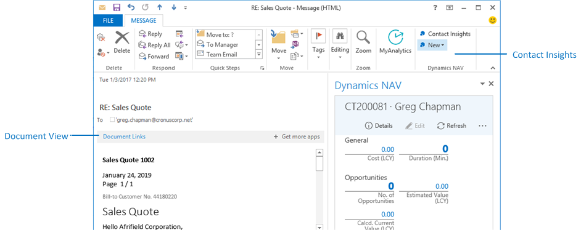Click the Quick Steps gallery down arrow
581x230 pixels.
pos(259,44)
